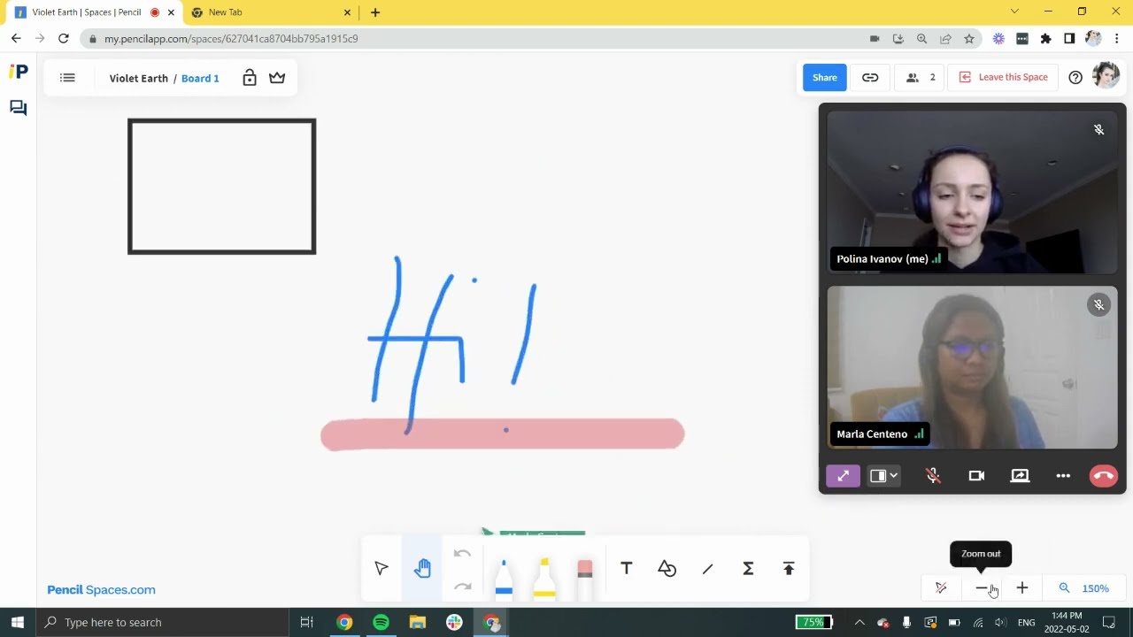Toggle the board lock icon
The width and height of the screenshot is (1133, 637).
coord(250,78)
